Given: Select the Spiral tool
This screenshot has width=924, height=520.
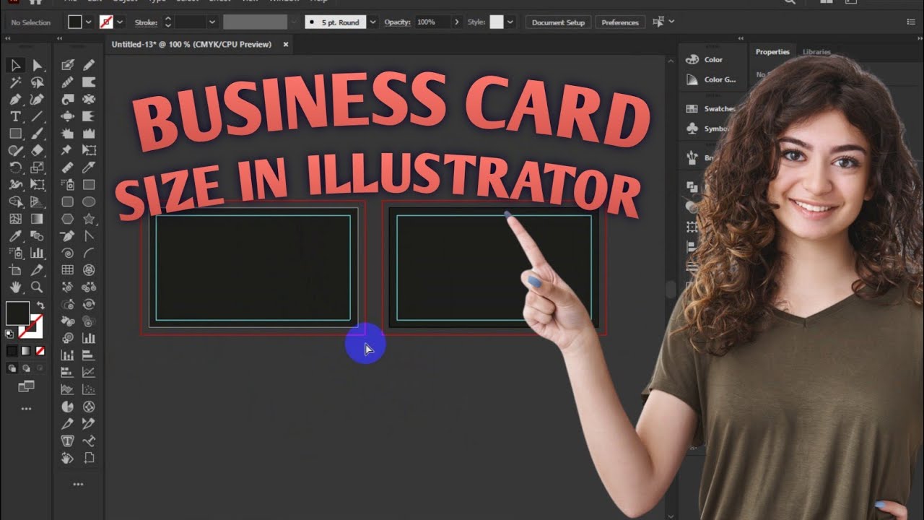Looking at the screenshot, I should click(68, 253).
